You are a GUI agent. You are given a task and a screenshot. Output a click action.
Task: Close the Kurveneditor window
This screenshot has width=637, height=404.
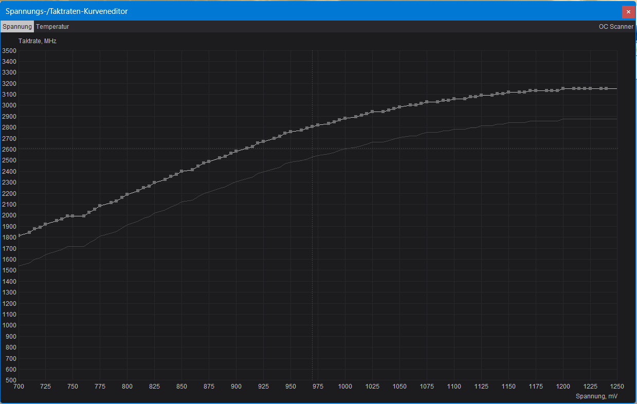point(628,11)
